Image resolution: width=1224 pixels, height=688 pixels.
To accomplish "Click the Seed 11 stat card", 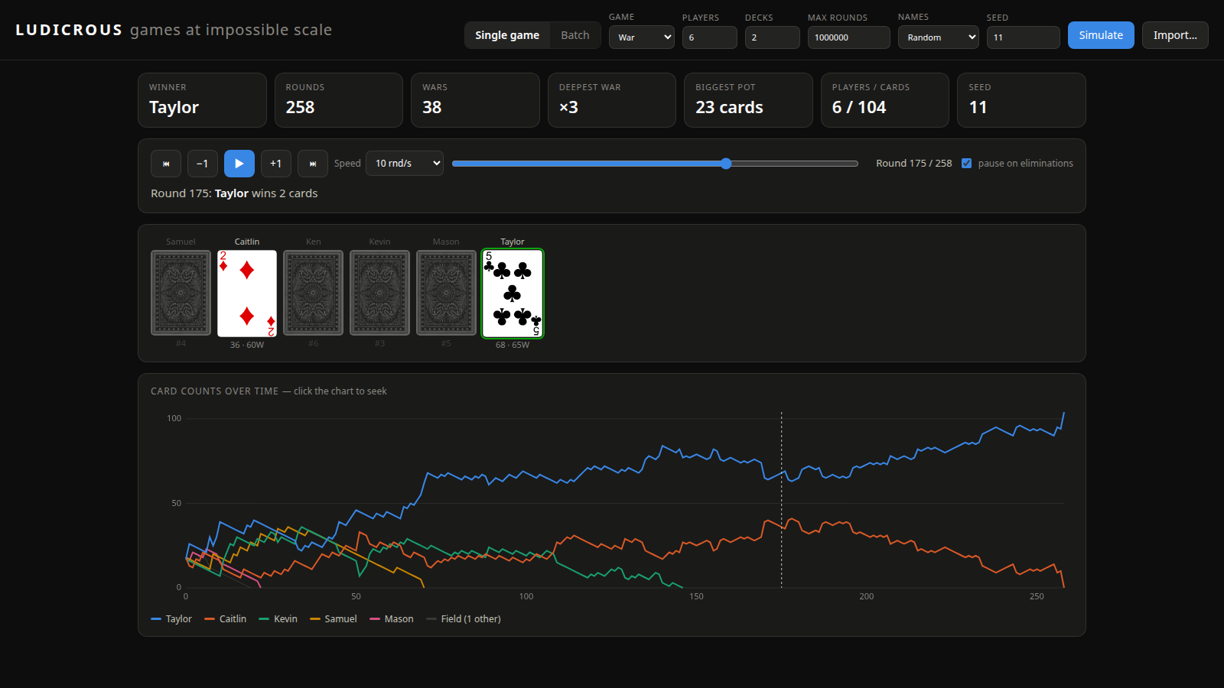I will [1021, 100].
